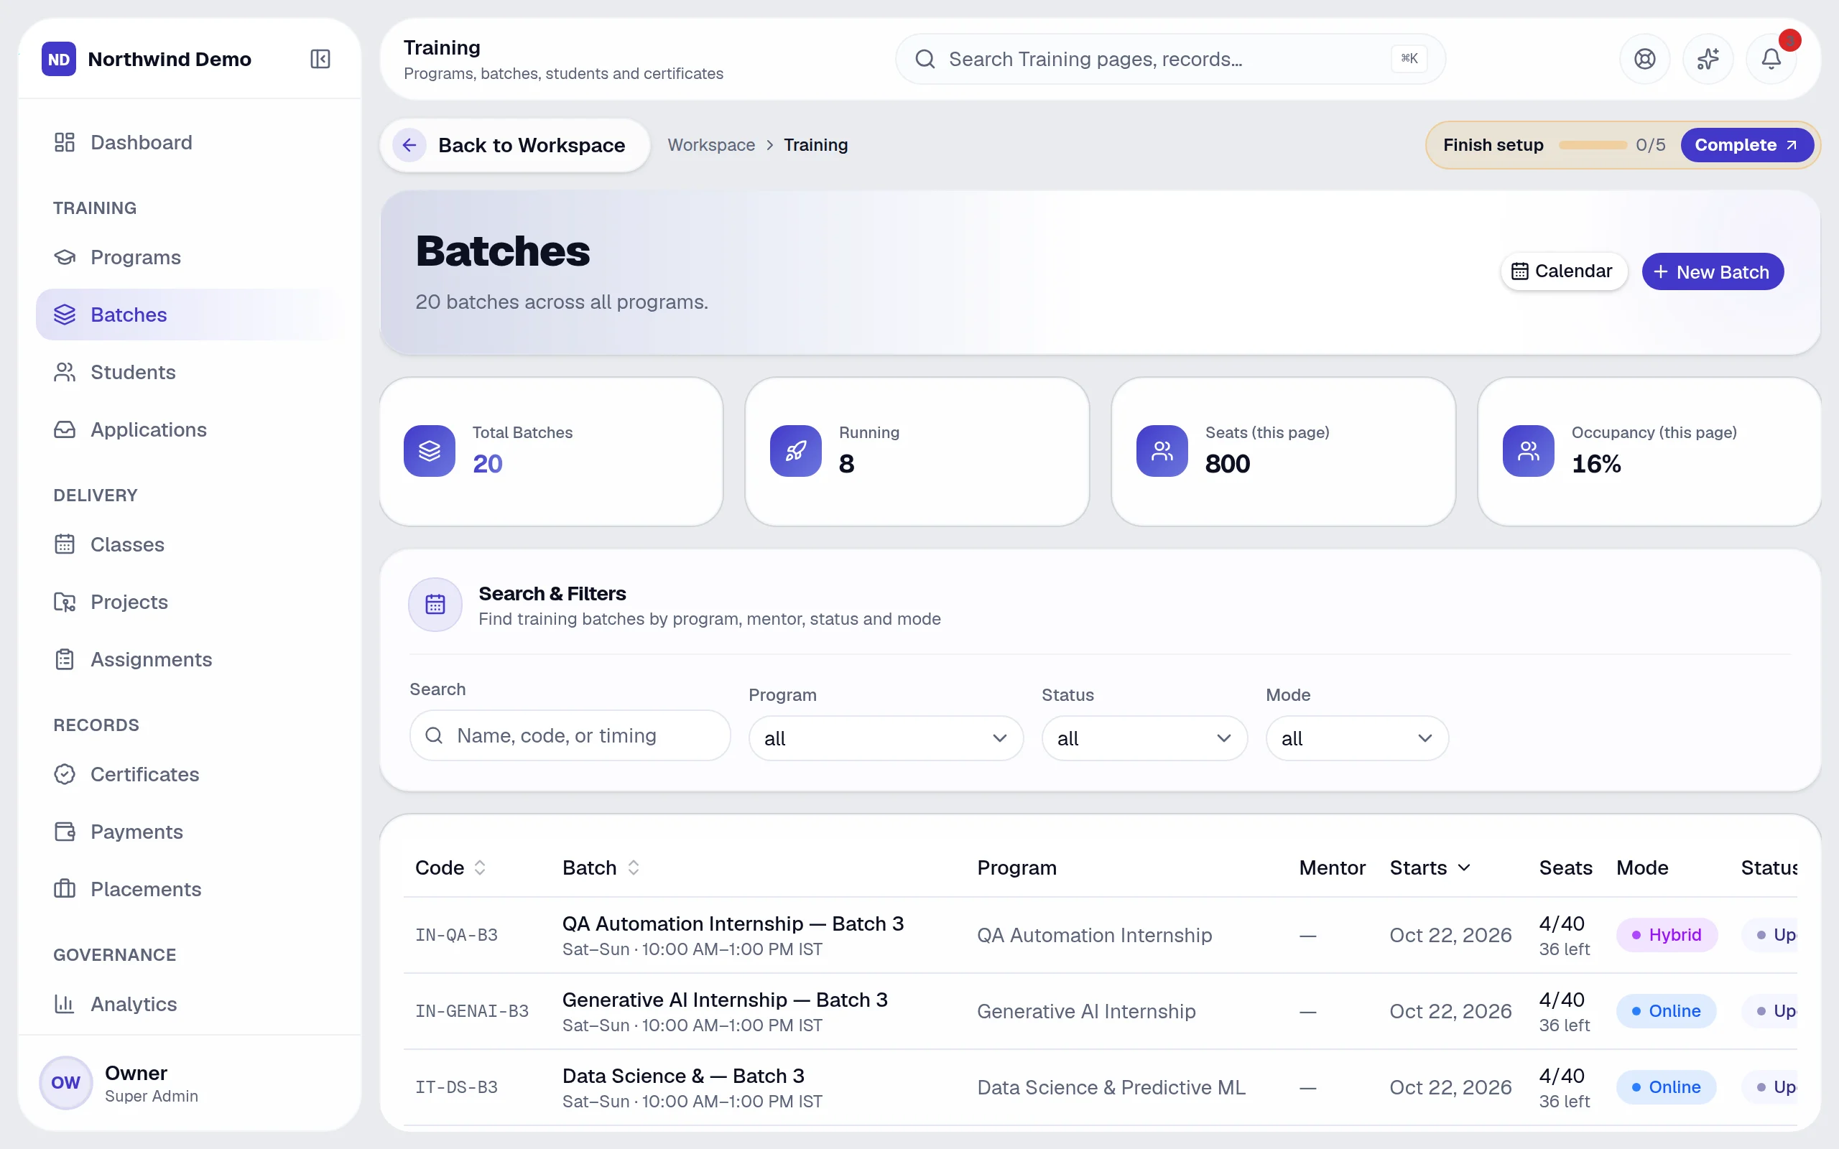1839x1149 pixels.
Task: Open Classes in Delivery section
Action: 188,544
